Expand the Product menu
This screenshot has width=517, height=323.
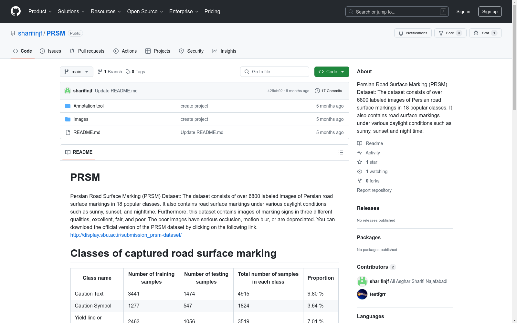point(40,12)
